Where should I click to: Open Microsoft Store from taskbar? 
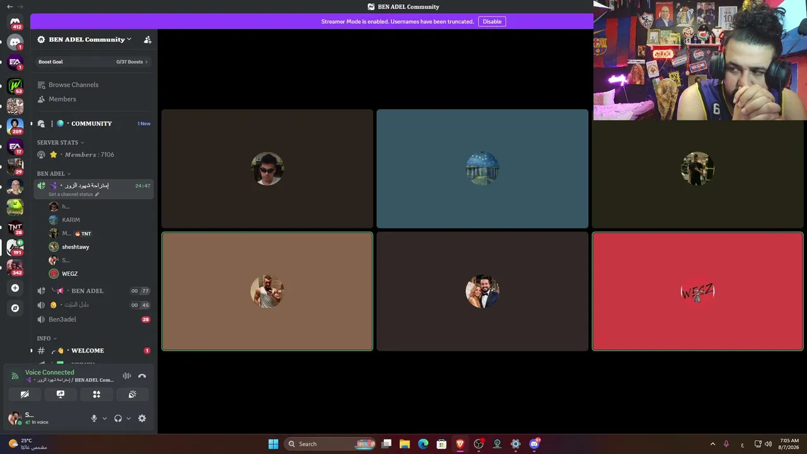(442, 444)
